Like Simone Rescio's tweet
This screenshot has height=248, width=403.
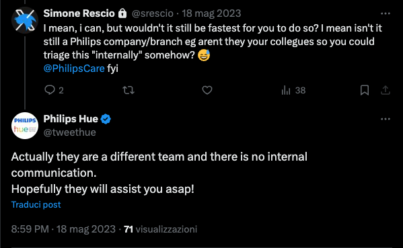[207, 90]
